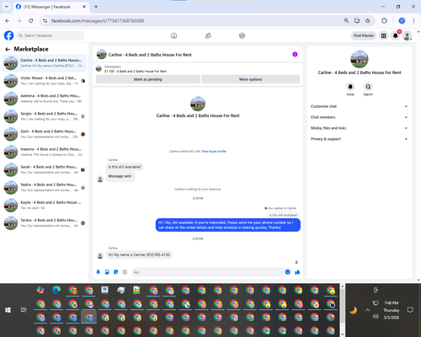Click the blue reply message bubble
Image resolution: width=421 pixels, height=337 pixels.
228,225
